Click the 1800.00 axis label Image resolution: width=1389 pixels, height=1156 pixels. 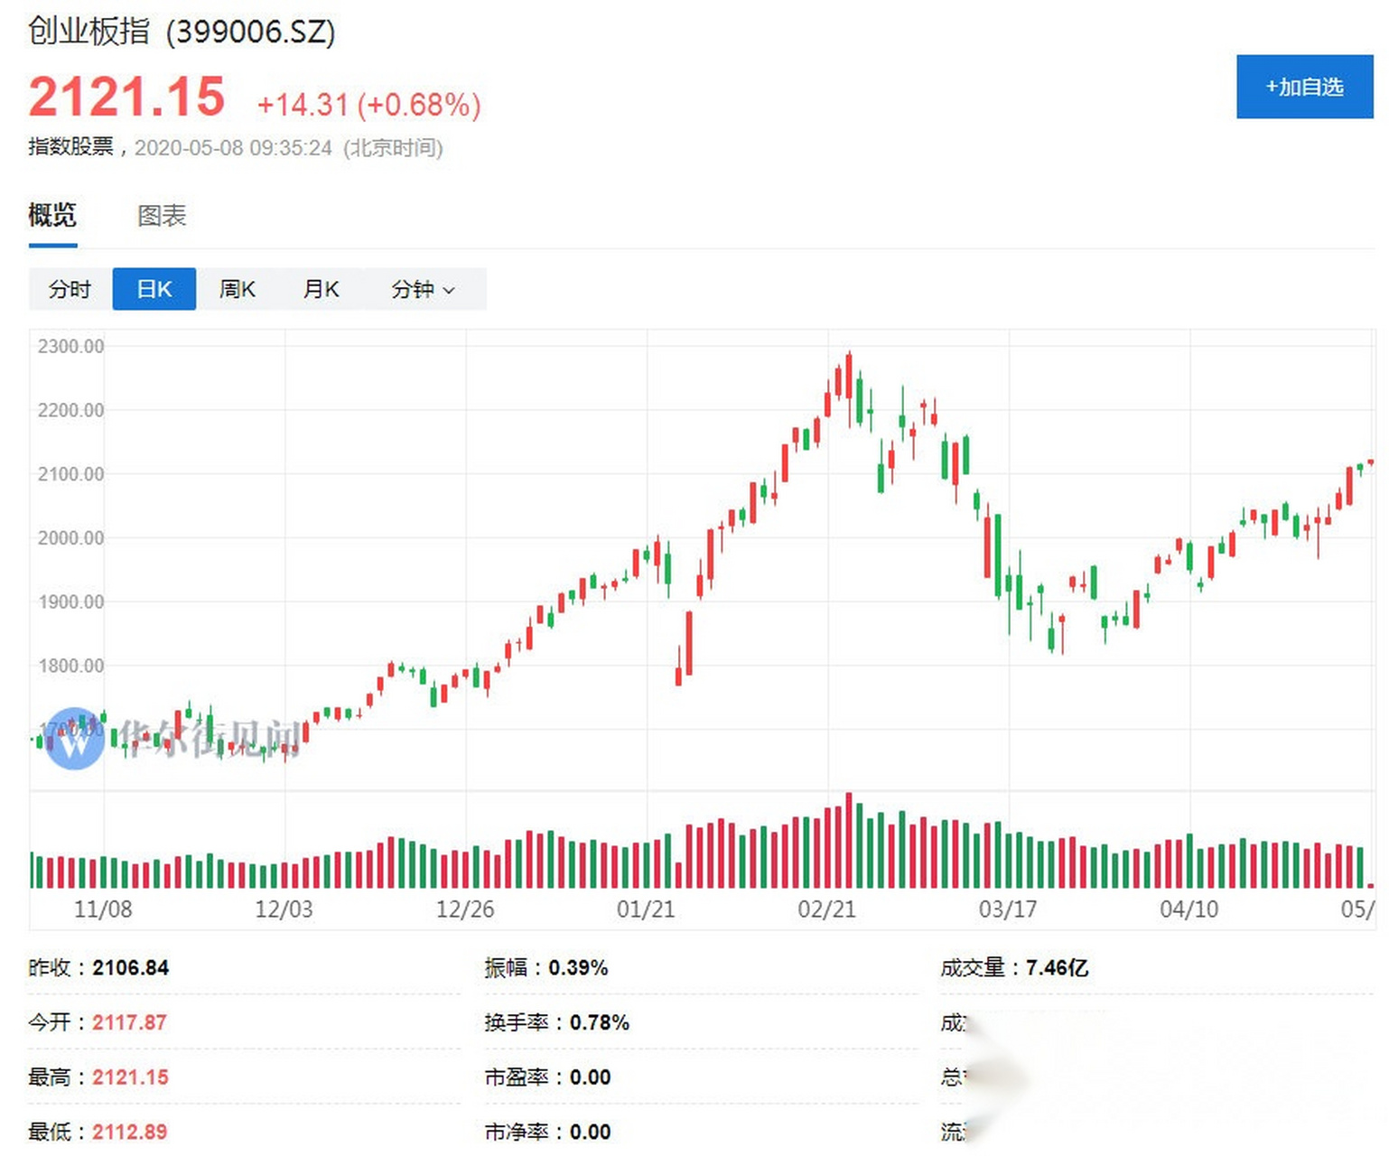click(x=70, y=666)
